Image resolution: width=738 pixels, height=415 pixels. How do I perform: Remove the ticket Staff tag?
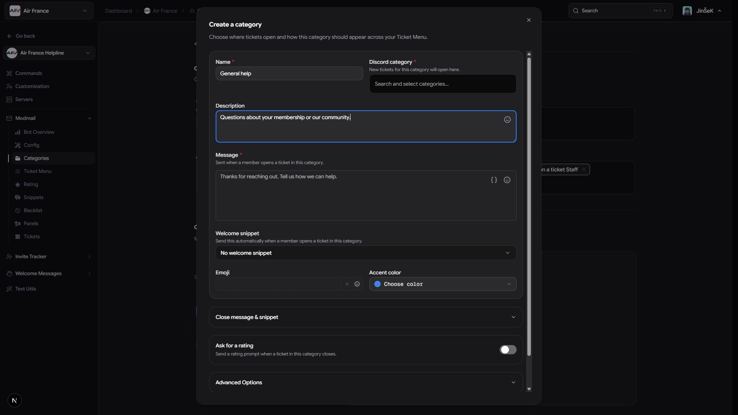583,169
